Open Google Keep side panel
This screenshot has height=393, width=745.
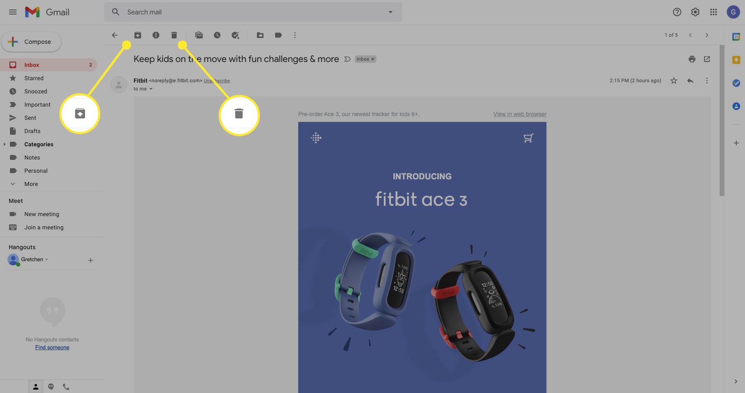[736, 60]
